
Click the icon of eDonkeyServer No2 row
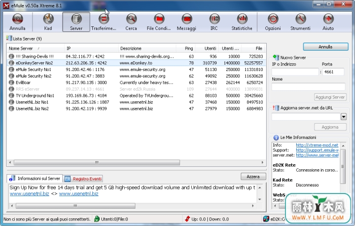coord(11,63)
